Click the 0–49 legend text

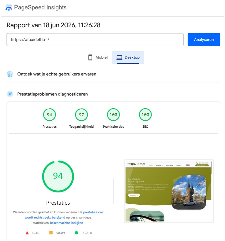coord(36,233)
